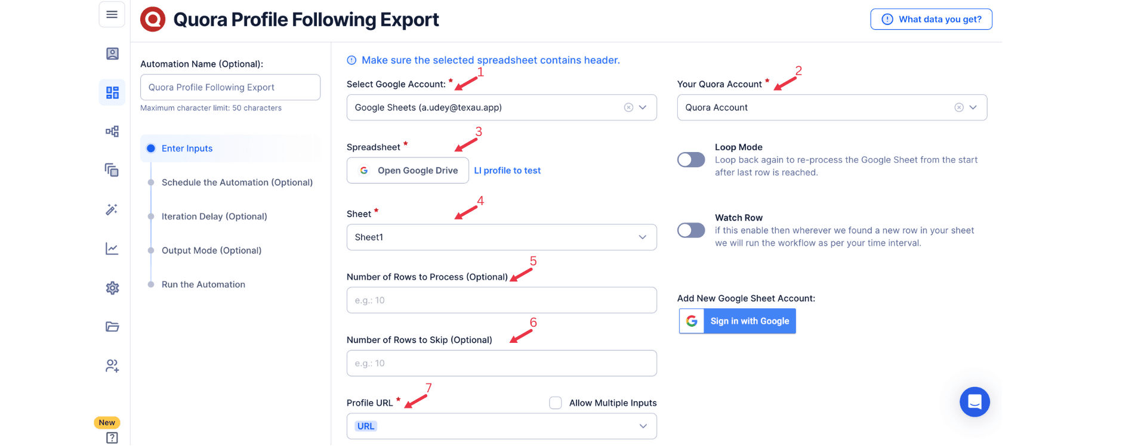
Task: Check the Allow Multiple Inputs checkbox
Action: pyautogui.click(x=555, y=402)
